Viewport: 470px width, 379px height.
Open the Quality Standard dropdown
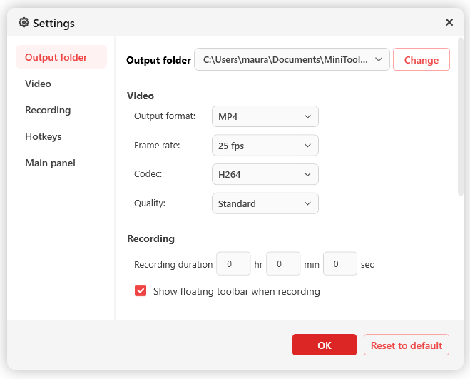(x=265, y=203)
